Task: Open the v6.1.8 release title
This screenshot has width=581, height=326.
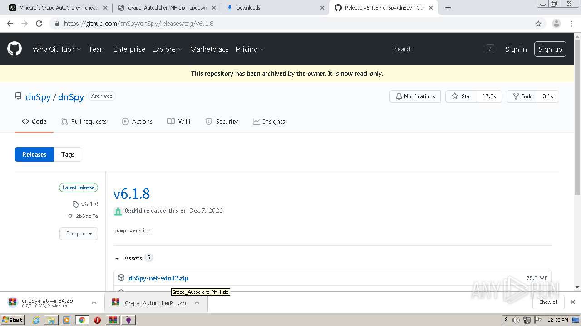Action: pyautogui.click(x=132, y=194)
